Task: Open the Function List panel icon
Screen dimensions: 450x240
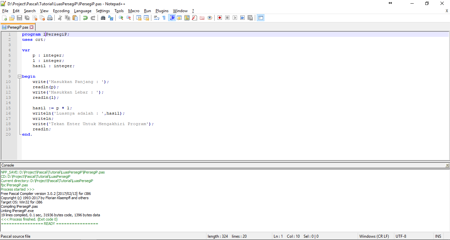Action: (195, 18)
